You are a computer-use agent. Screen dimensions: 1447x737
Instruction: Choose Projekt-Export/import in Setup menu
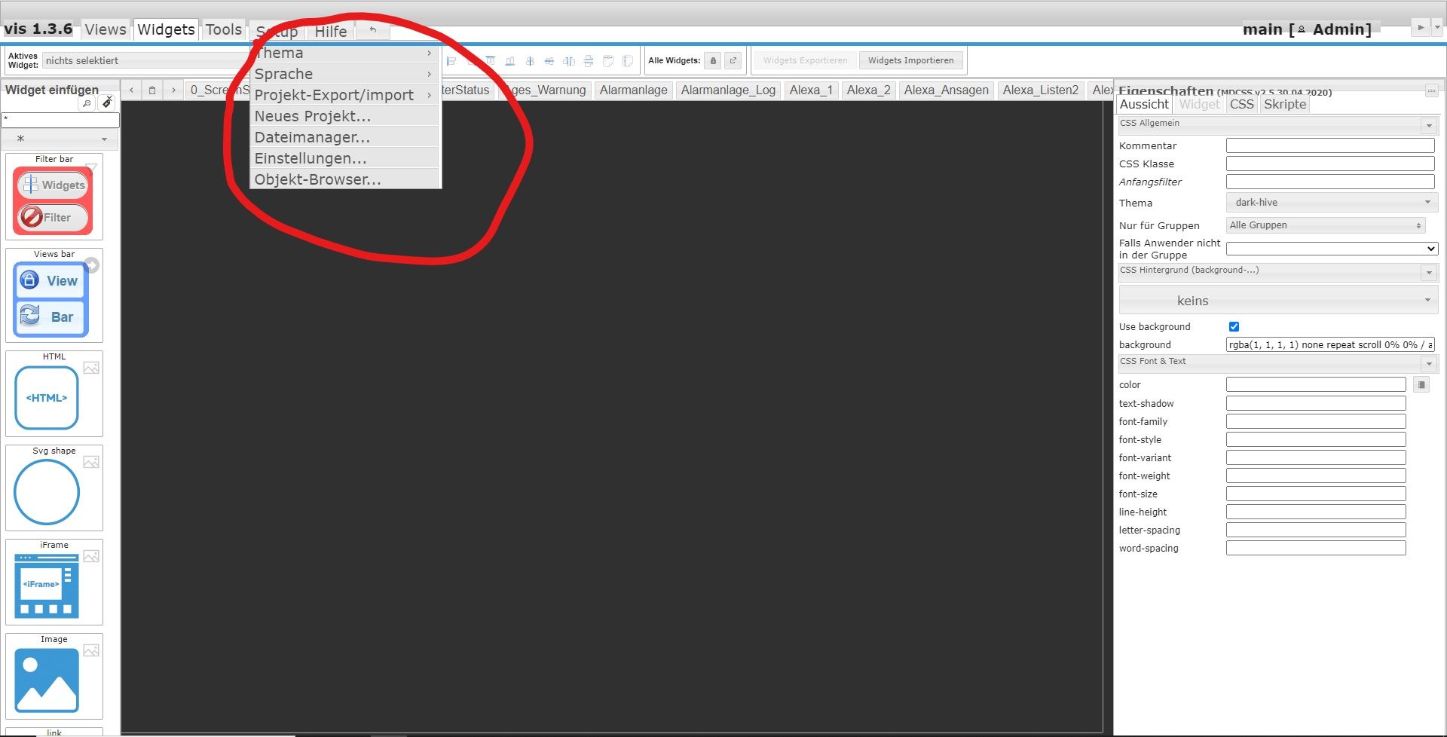click(x=344, y=95)
